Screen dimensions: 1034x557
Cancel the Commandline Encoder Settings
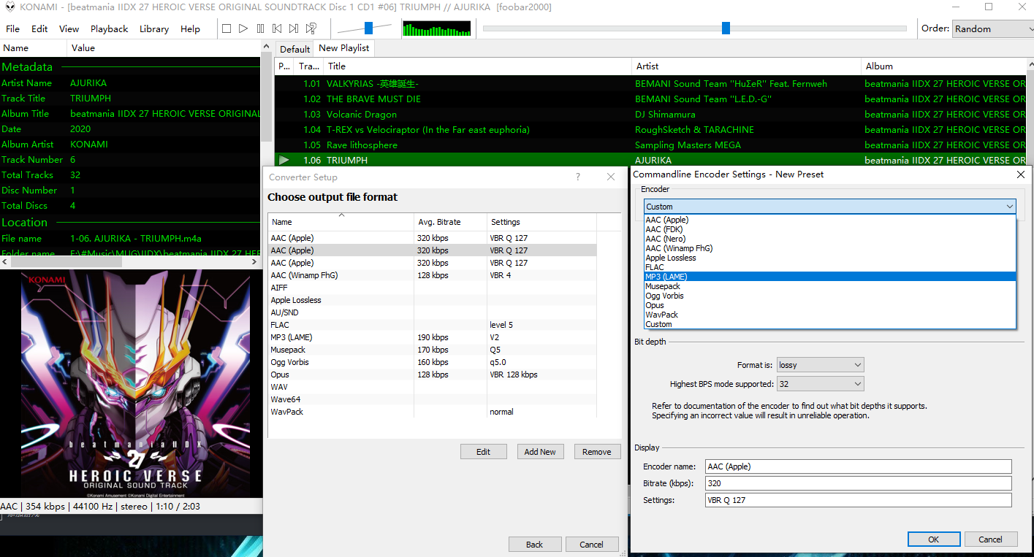click(991, 539)
